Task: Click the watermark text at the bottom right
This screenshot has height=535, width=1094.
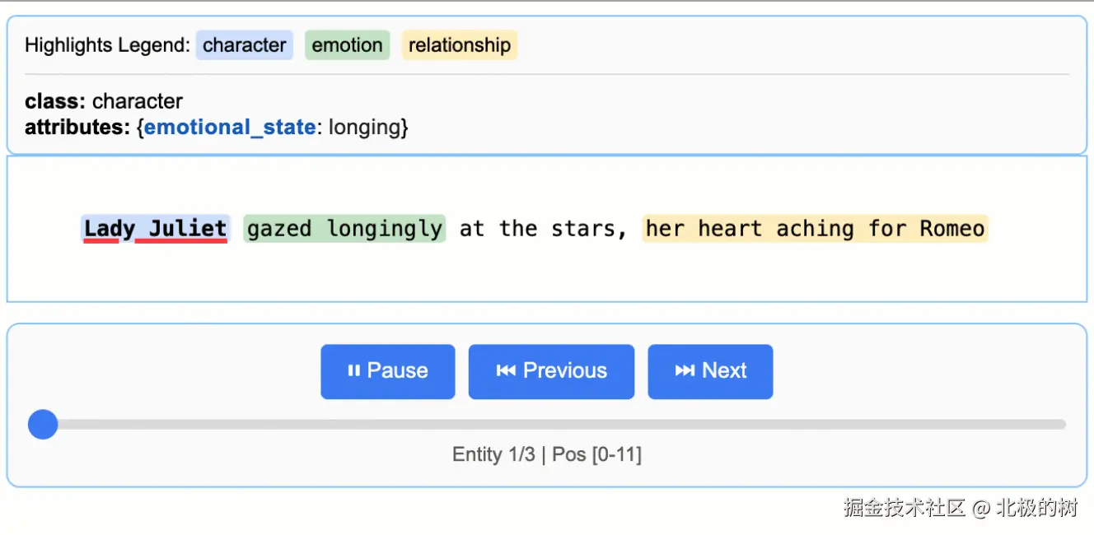Action: coord(960,508)
